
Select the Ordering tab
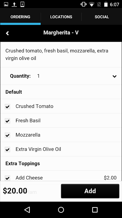[x=20, y=17]
